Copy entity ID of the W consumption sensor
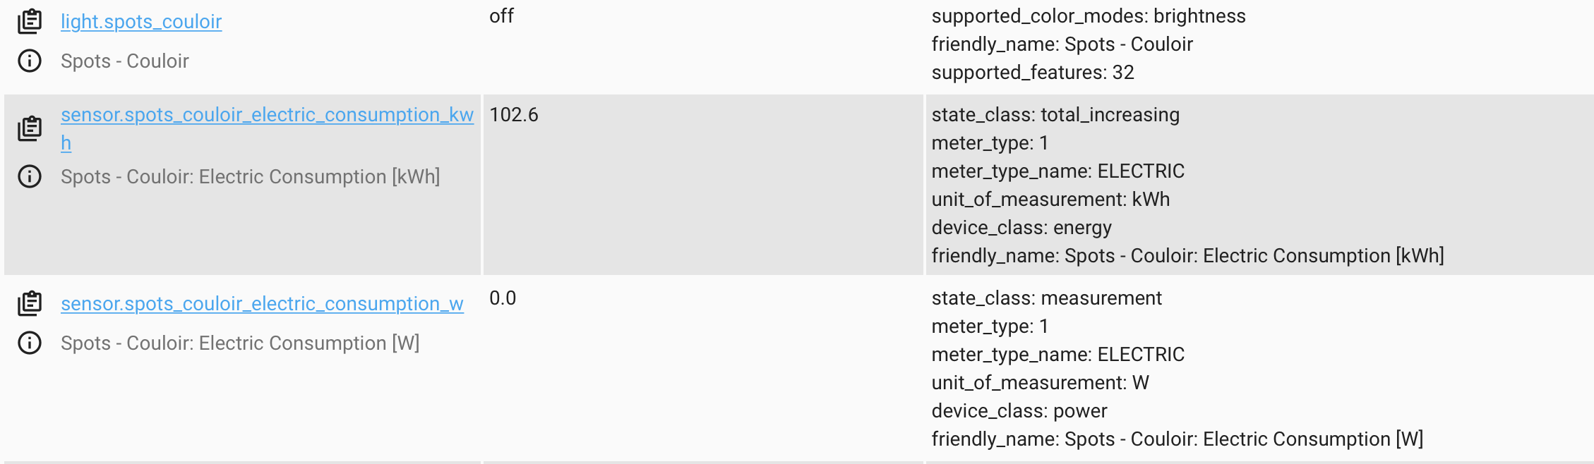The image size is (1594, 464). click(x=30, y=305)
